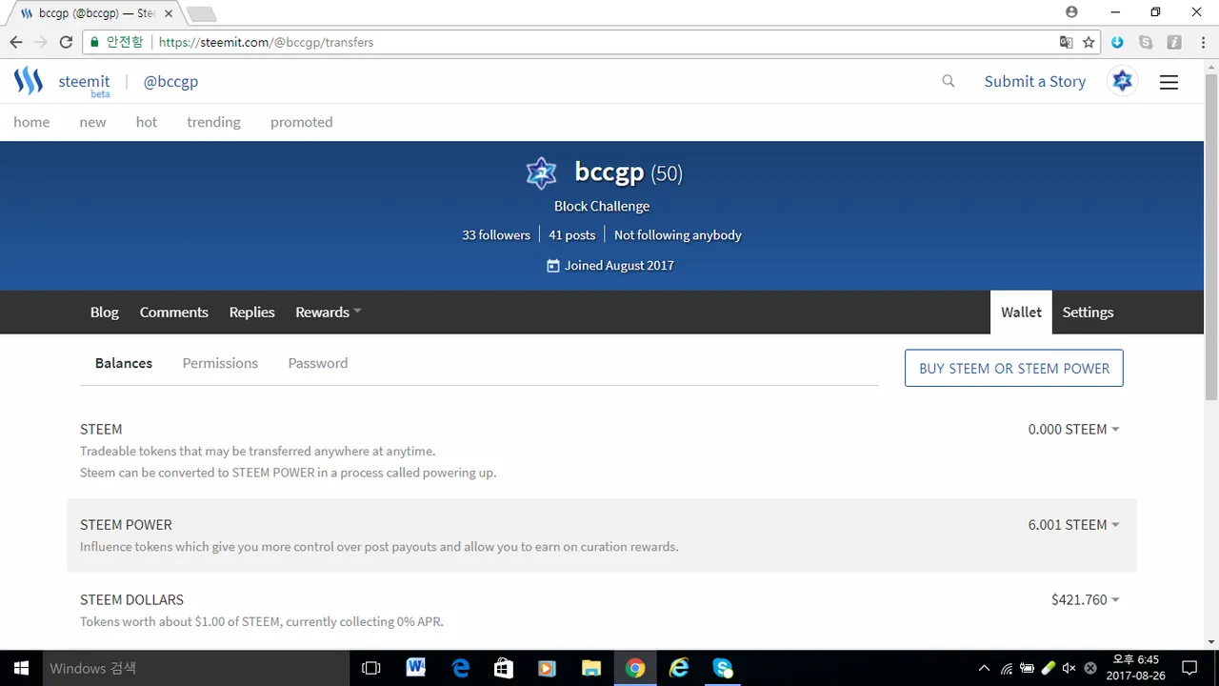Screen dimensions: 1219x686
Task: Click Not following anybody link
Action: 677,234
